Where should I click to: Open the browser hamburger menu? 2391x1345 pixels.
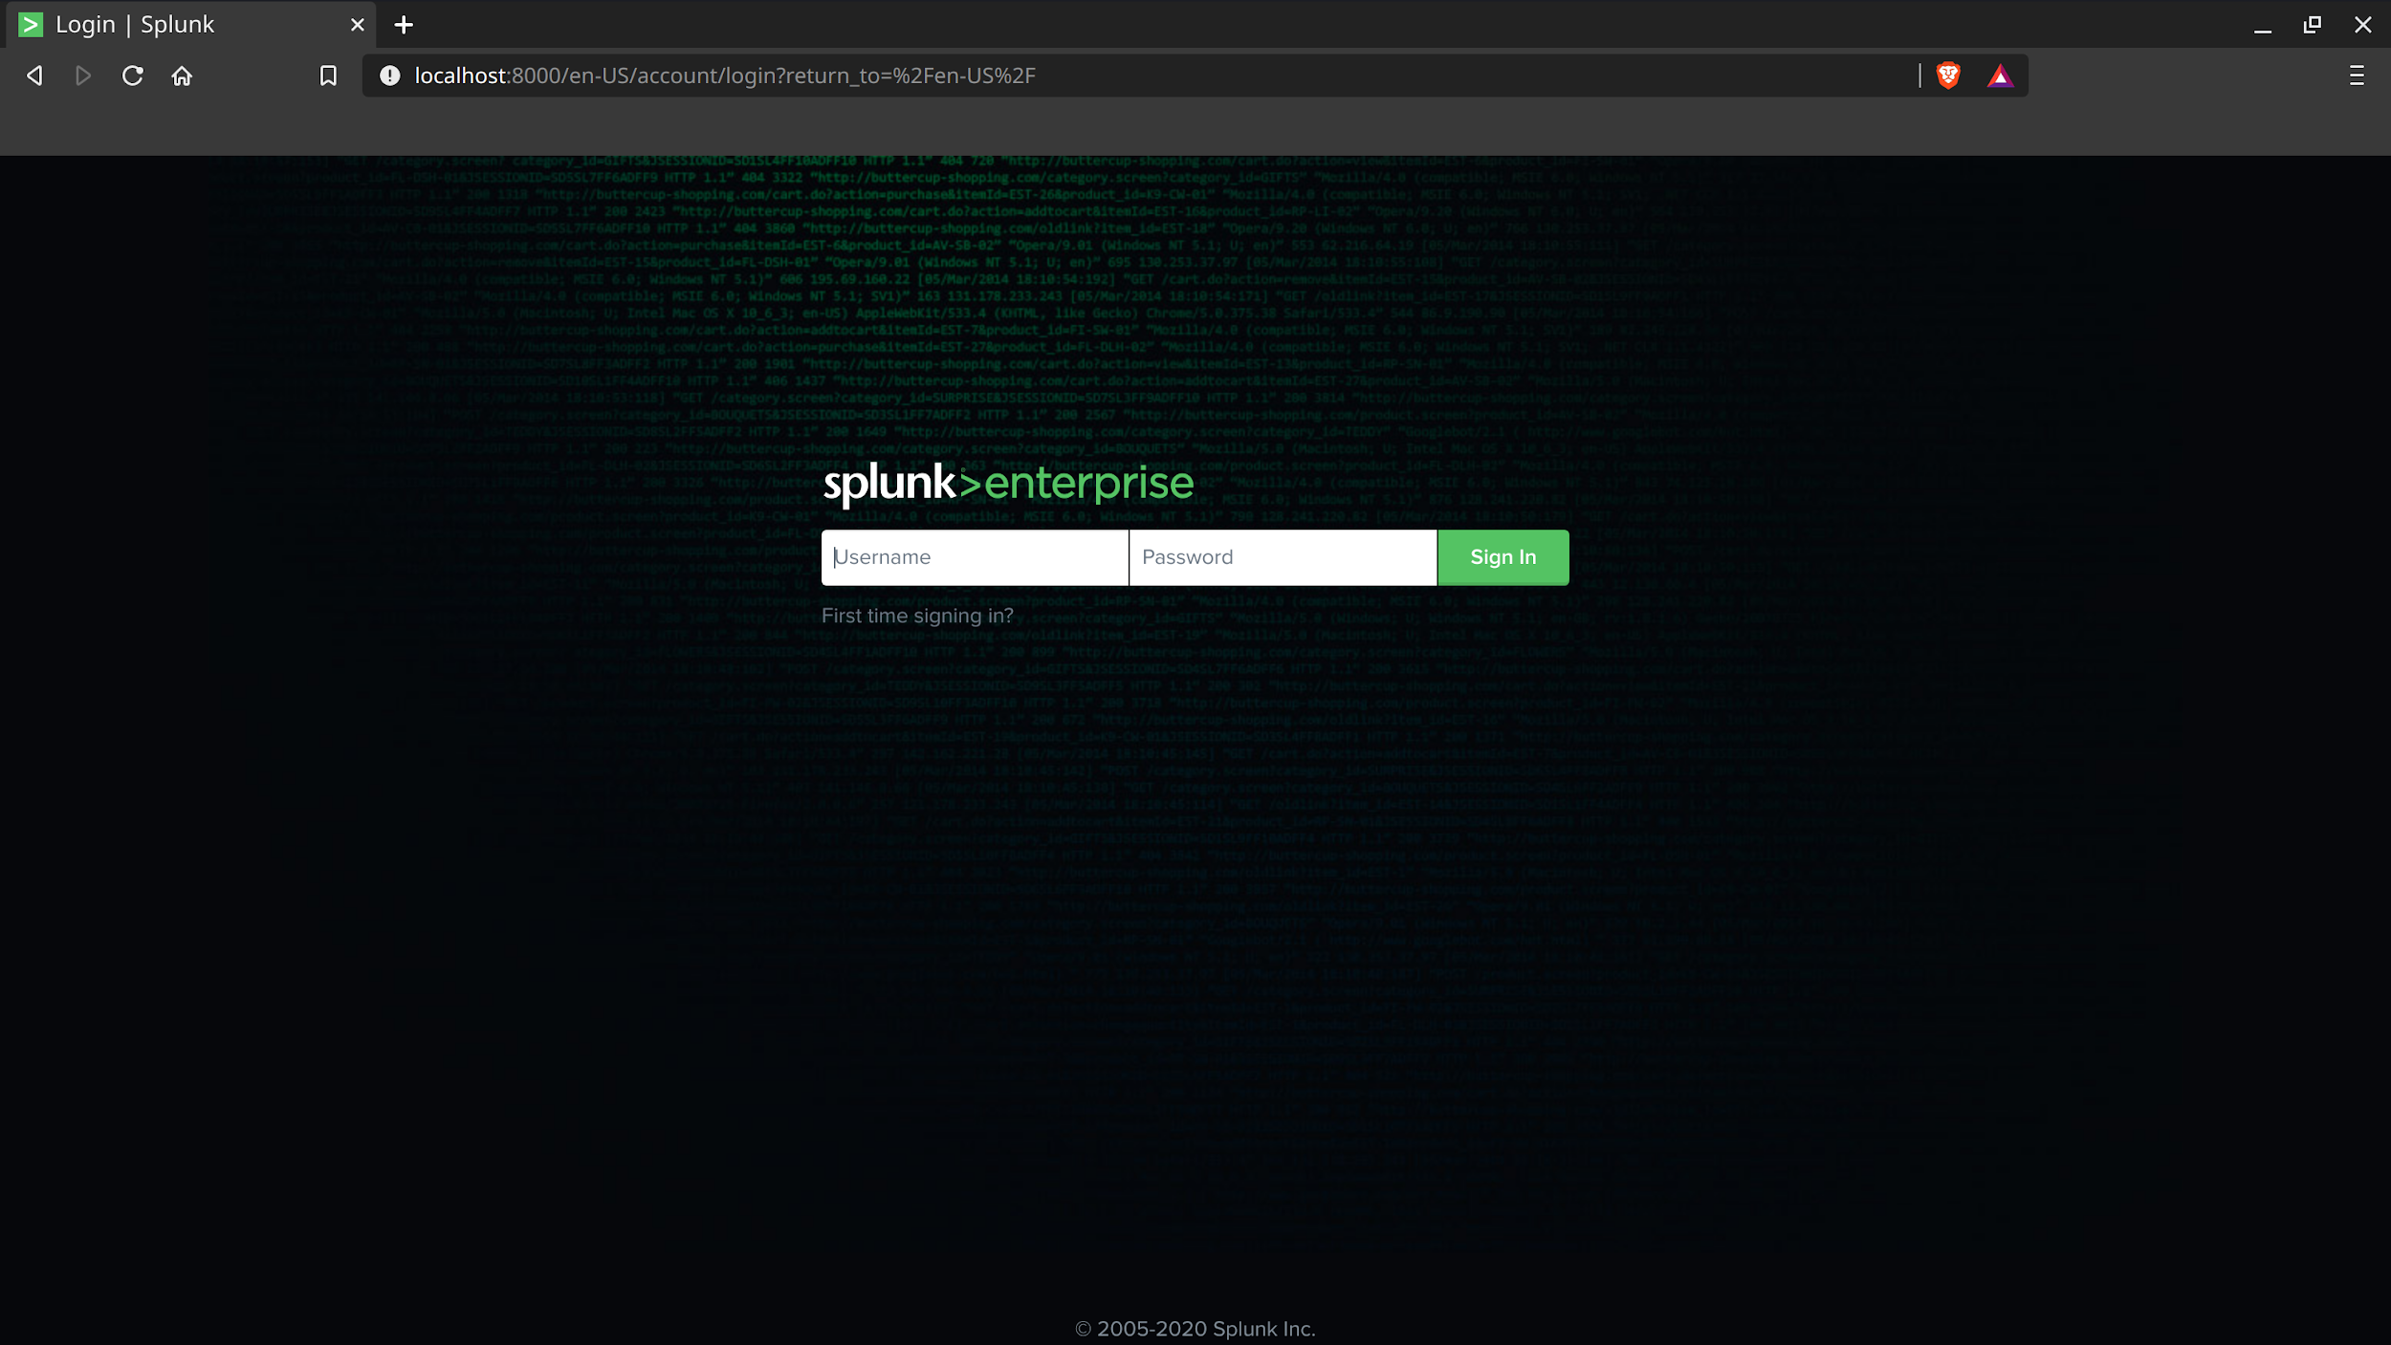pyautogui.click(x=2357, y=76)
